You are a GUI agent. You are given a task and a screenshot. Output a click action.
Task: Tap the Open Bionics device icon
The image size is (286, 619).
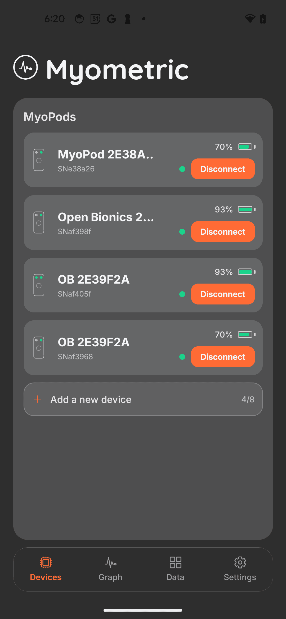pos(39,222)
